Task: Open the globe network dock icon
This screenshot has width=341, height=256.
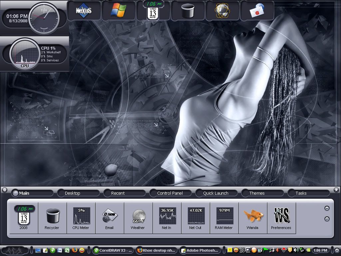Action: [222, 11]
